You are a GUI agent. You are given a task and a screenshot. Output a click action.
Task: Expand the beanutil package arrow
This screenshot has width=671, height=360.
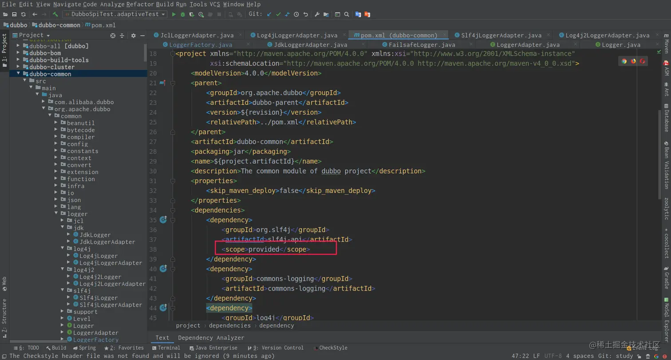[x=56, y=123]
